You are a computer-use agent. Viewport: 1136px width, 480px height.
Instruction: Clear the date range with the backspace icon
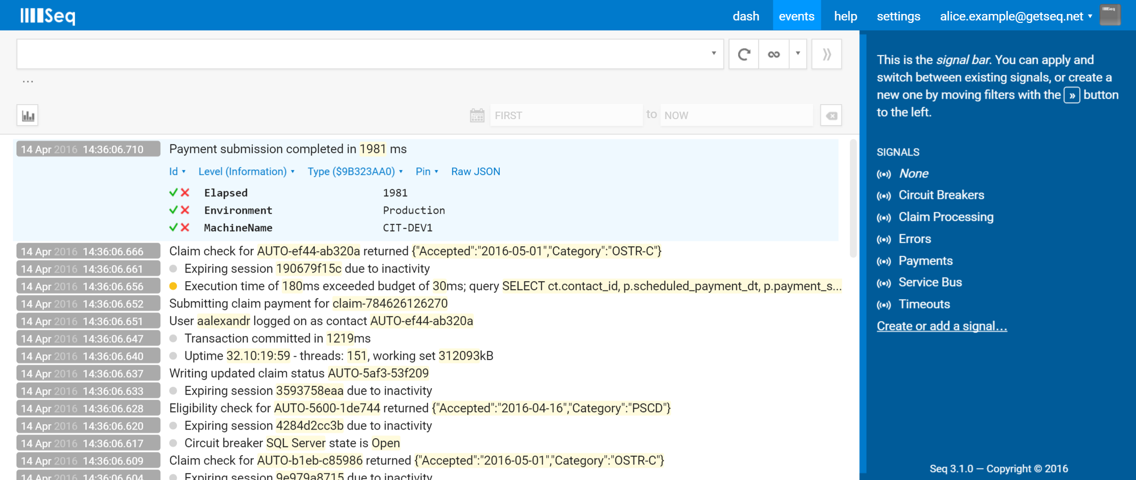pyautogui.click(x=831, y=116)
